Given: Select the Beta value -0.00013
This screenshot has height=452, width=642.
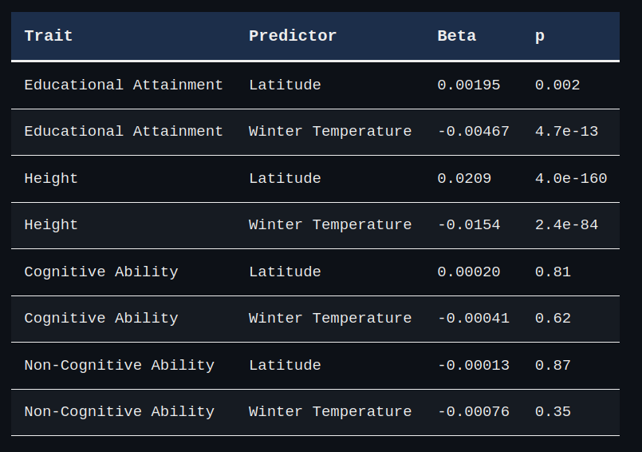Looking at the screenshot, I should coord(473,366).
